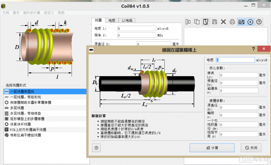The image size is (271, 165).
Task: Click the 磁導率 μ input field
Action: click(x=239, y=90)
